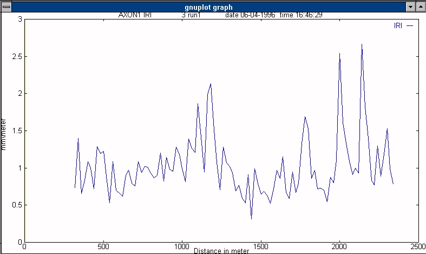This screenshot has width=426, height=254.
Task: Click the x-axis label 1500
Action: 261,246
